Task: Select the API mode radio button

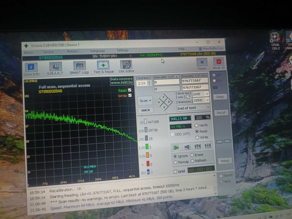Action: pyautogui.click(x=214, y=75)
